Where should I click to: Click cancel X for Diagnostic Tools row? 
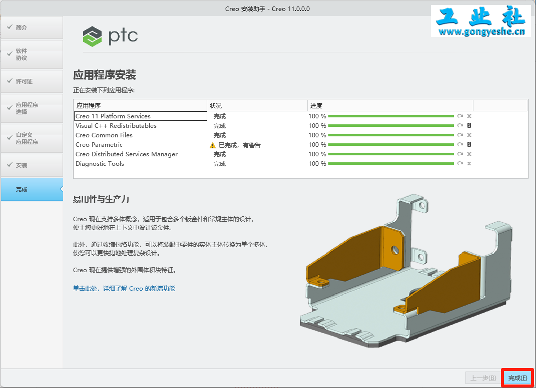point(469,164)
